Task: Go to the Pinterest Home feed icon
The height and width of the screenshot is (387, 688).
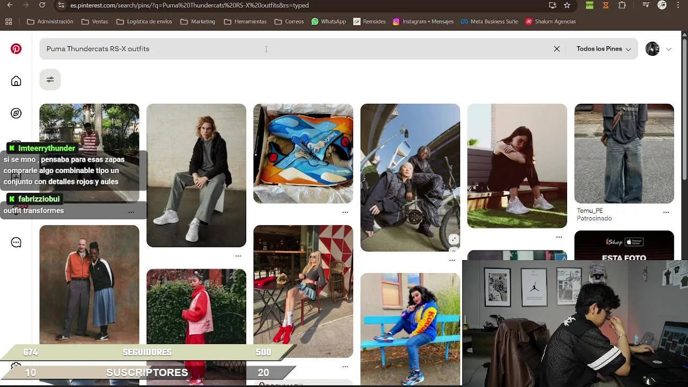Action: coord(16,81)
